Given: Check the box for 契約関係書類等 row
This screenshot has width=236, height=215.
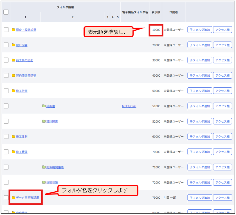Looking at the screenshot, I should point(6,76).
